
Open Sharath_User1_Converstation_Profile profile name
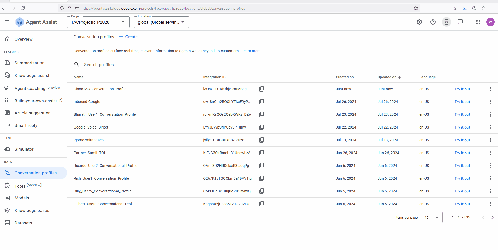pyautogui.click(x=105, y=114)
